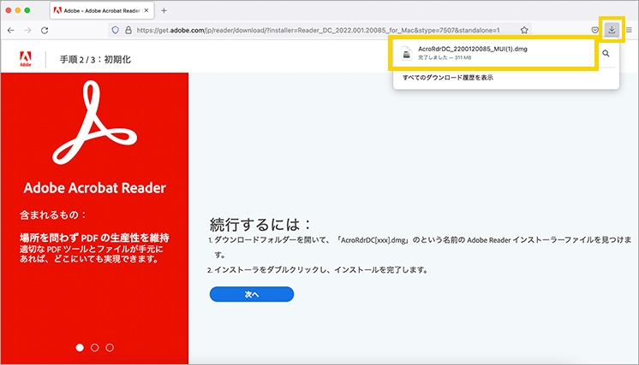Click the large Acrobat Reader logo
This screenshot has height=365, width=639.
tap(94, 122)
